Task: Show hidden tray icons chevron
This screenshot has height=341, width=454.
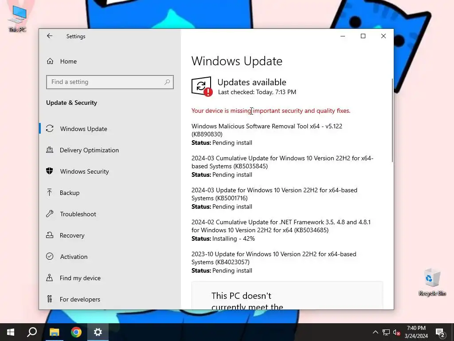Action: pos(375,332)
